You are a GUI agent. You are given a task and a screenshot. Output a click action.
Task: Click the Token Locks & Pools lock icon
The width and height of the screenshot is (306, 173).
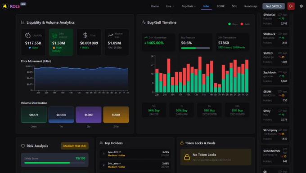pos(182,143)
